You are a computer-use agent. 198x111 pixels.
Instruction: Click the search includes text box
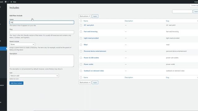[182, 11]
